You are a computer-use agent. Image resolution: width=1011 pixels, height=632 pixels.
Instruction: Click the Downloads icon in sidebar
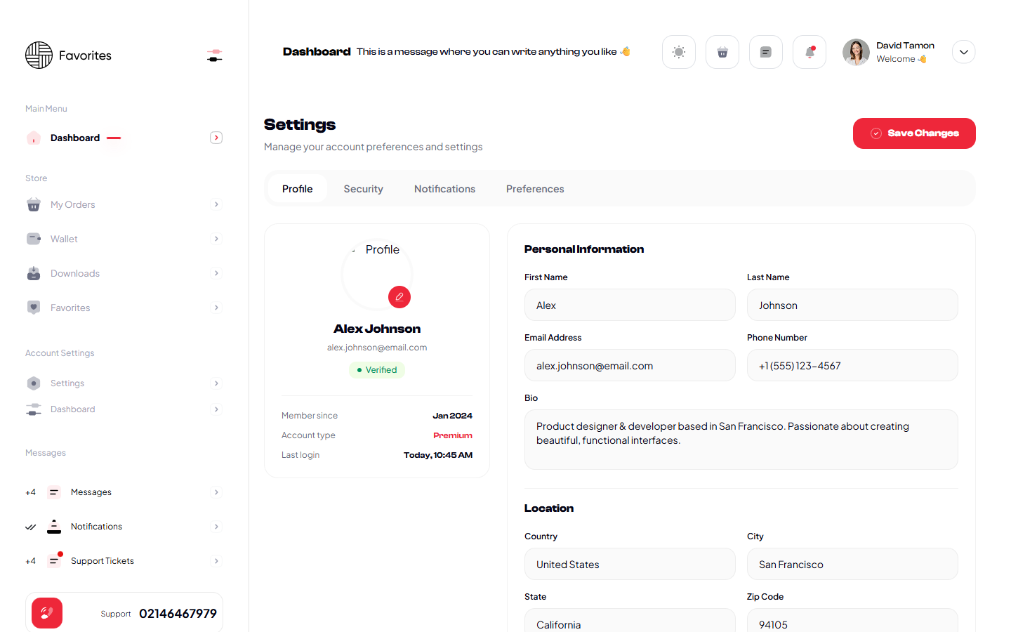coord(34,273)
